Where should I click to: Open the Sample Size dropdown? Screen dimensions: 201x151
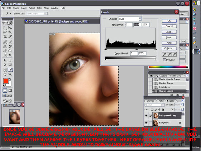coord(45,14)
